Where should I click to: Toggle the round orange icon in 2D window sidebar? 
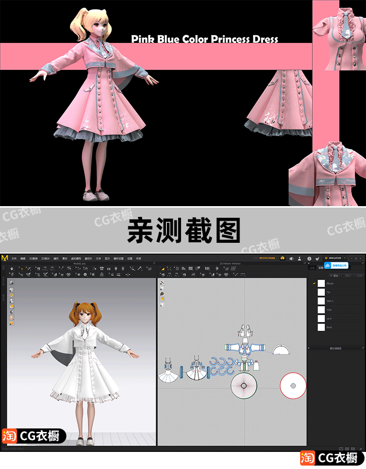coord(162,294)
